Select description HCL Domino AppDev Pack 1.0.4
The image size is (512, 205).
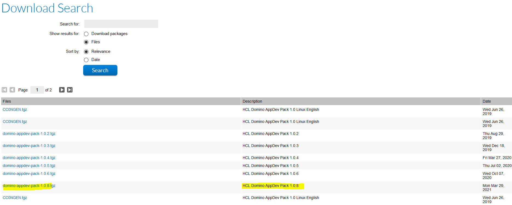tap(271, 158)
